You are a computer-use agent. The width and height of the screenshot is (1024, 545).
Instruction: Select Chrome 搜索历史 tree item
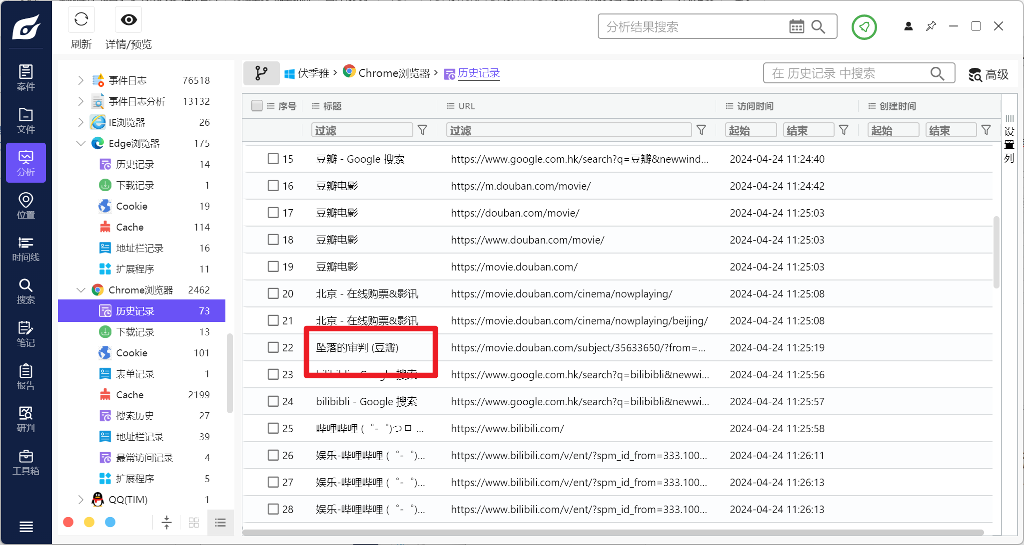(135, 416)
